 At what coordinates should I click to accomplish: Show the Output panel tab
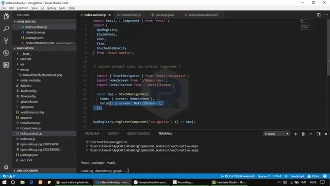point(113,134)
